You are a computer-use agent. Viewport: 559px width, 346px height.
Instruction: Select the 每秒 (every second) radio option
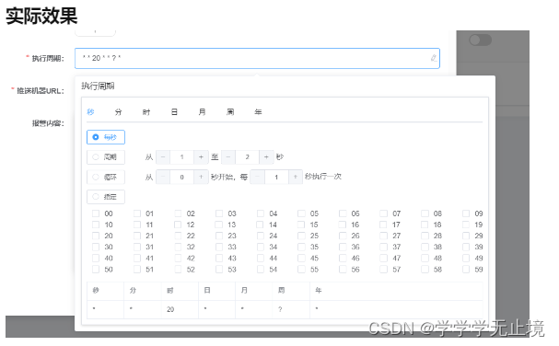pos(106,137)
